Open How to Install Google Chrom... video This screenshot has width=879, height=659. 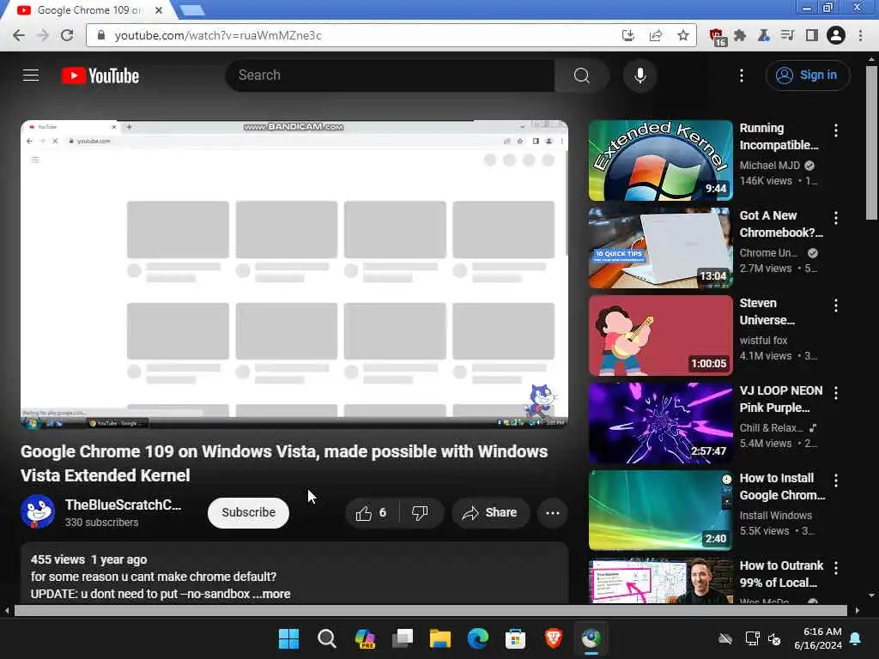pyautogui.click(x=782, y=486)
